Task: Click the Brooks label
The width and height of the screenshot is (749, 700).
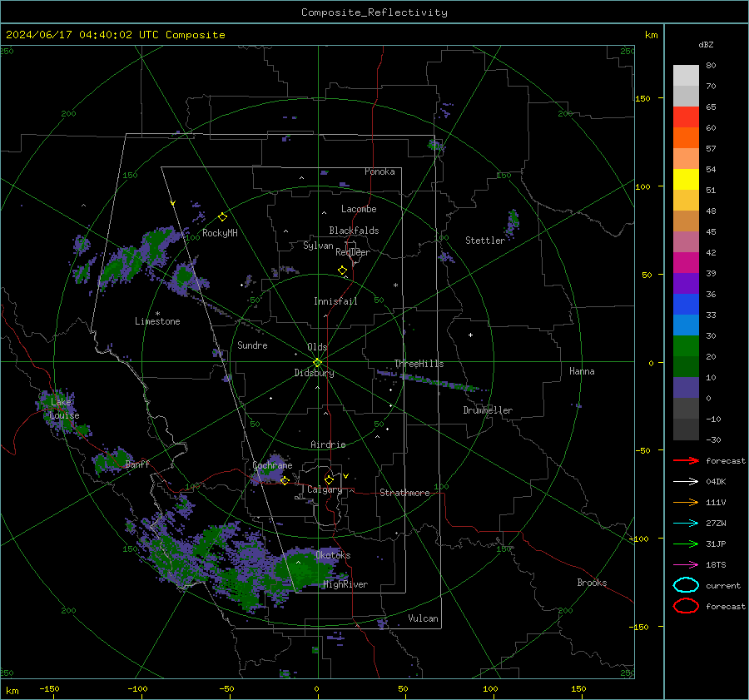Action: [x=592, y=583]
